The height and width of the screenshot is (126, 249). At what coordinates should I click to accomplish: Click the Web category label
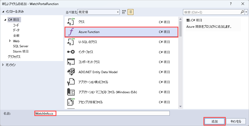pyautogui.click(x=16, y=41)
